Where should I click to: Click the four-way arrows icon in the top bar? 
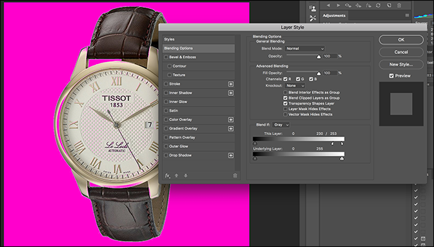point(359,5)
